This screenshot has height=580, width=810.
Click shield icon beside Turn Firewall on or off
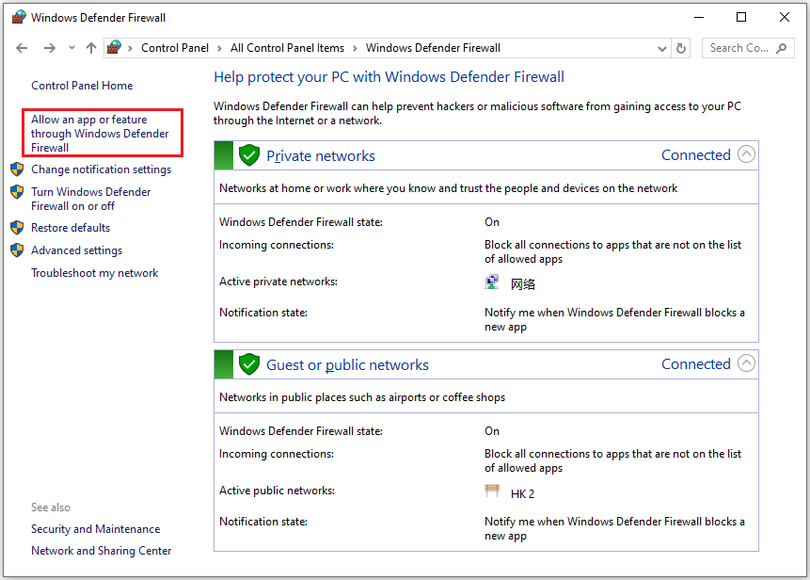pos(17,192)
